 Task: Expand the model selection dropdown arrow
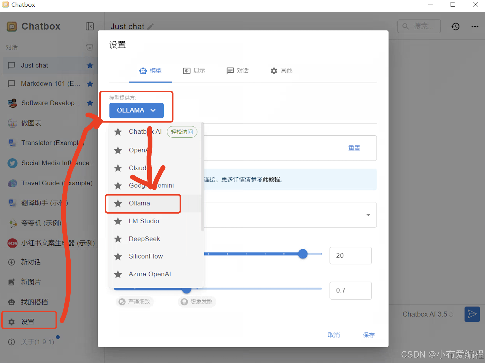(368, 215)
